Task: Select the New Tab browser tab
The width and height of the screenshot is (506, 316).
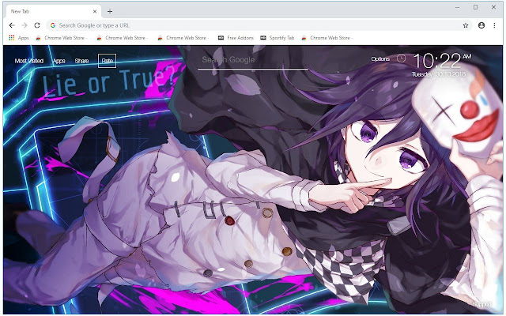Action: [x=53, y=11]
